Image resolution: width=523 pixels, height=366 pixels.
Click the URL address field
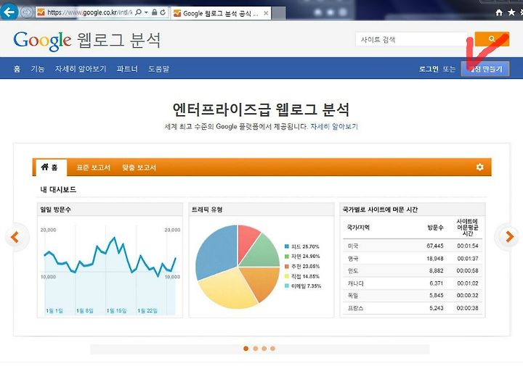click(89, 12)
